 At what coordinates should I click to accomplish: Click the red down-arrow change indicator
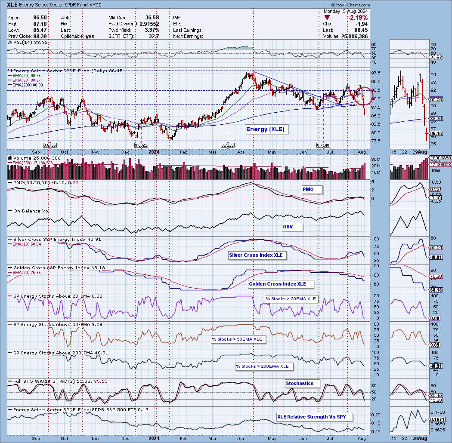coord(327,18)
